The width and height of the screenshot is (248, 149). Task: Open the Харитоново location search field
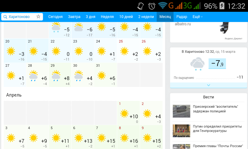(x=22, y=17)
